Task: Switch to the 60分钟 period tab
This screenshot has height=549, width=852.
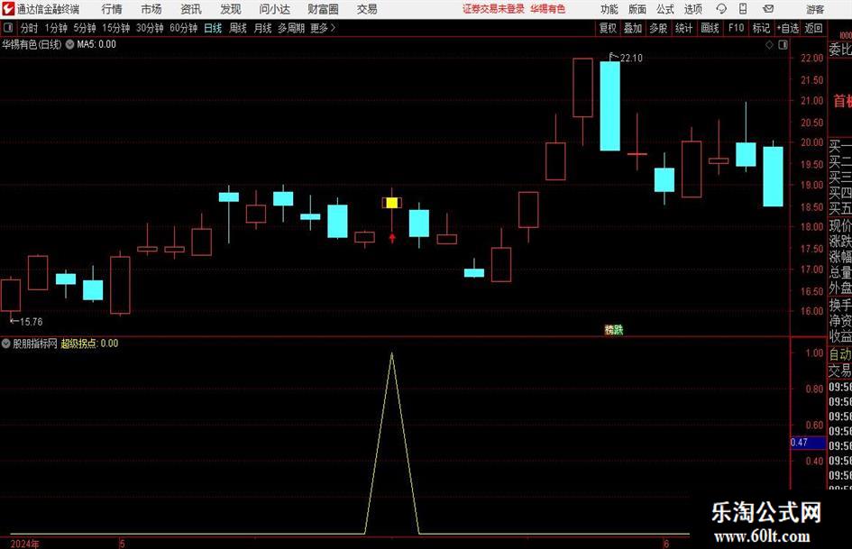Action: point(183,28)
